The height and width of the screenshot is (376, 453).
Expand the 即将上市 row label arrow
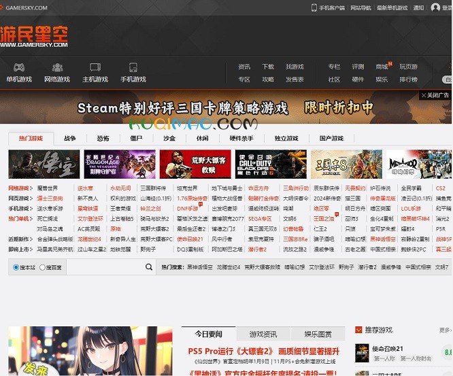click(x=31, y=250)
